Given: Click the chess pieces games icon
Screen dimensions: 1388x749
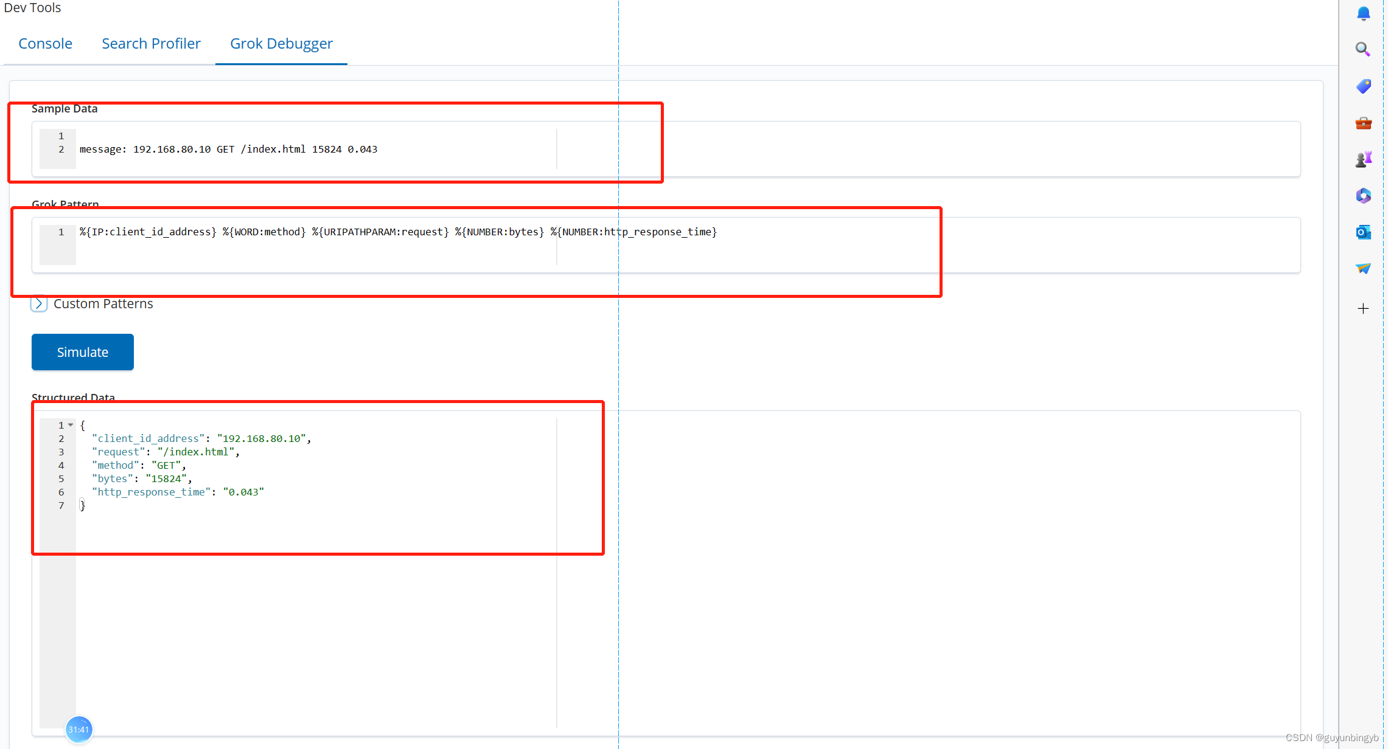Looking at the screenshot, I should (1363, 159).
